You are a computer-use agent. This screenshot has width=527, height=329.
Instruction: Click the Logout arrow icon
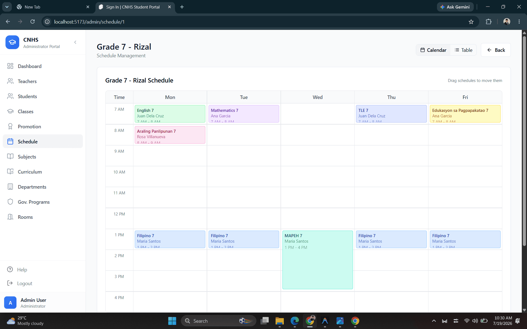click(x=10, y=283)
